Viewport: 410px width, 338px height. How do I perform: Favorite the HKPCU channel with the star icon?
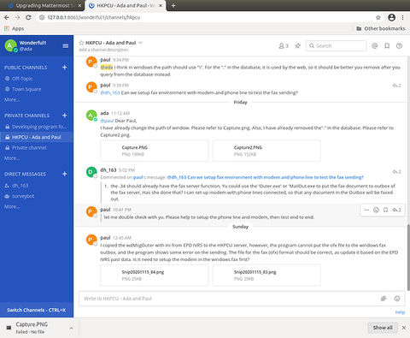point(81,43)
